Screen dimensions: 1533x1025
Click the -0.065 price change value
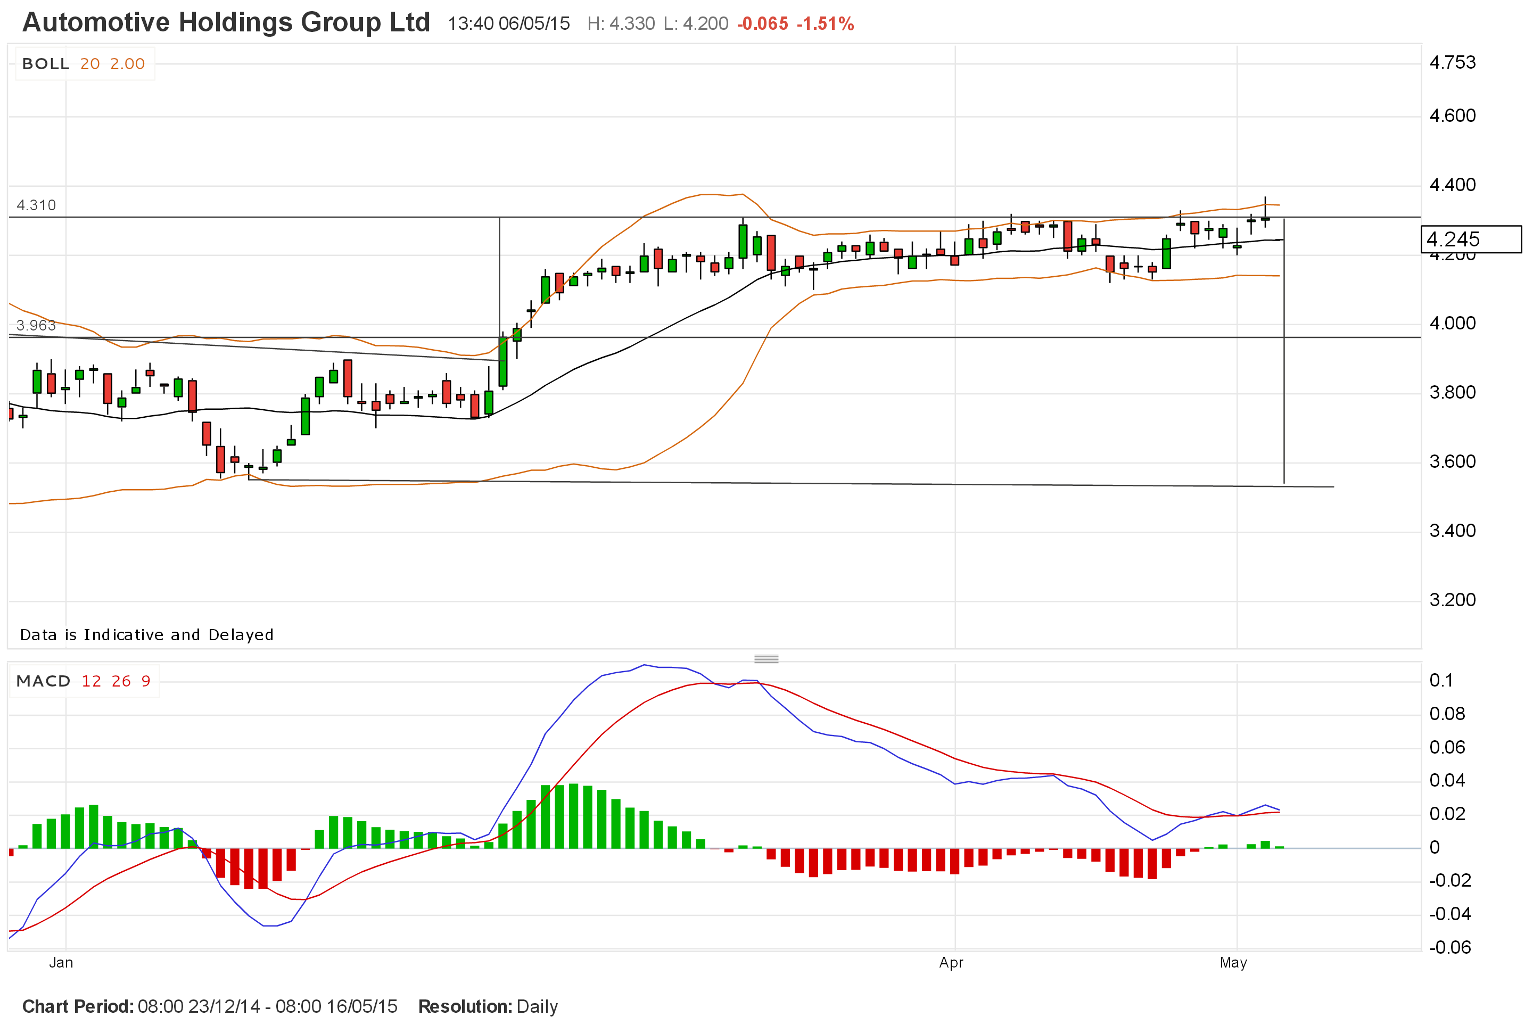762,24
